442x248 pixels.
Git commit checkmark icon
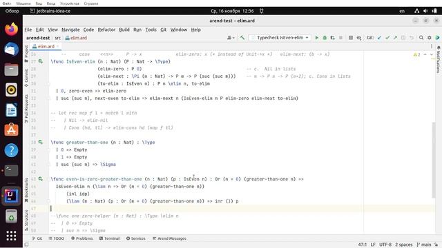(387, 38)
